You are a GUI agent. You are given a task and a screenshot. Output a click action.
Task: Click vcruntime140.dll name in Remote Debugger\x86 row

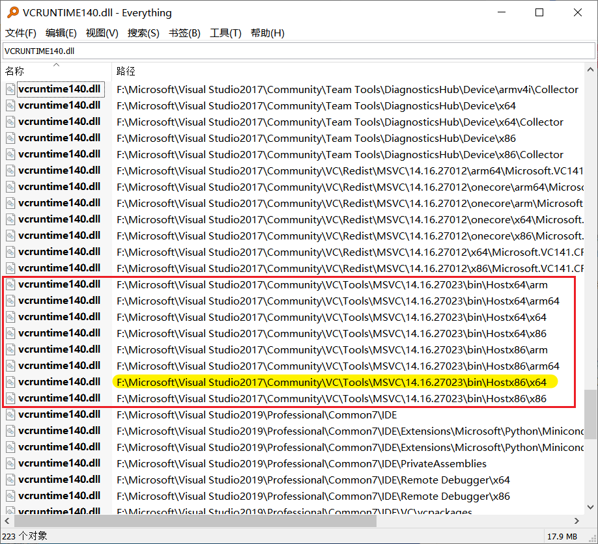pos(59,496)
